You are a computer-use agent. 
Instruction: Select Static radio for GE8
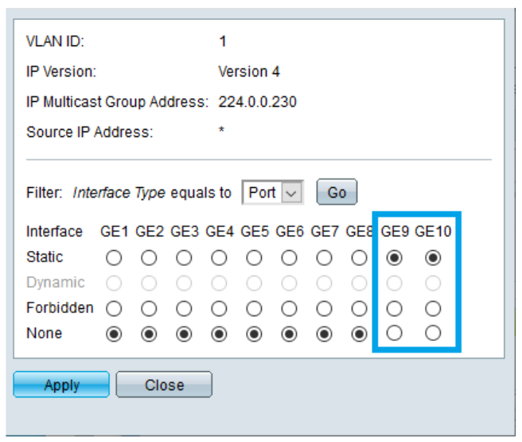click(359, 258)
